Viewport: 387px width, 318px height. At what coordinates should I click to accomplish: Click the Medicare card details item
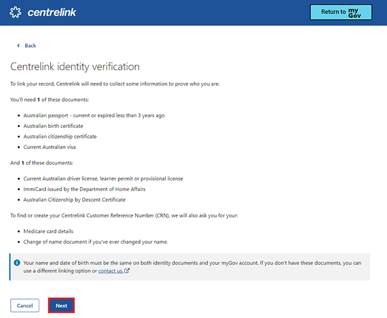coord(50,231)
